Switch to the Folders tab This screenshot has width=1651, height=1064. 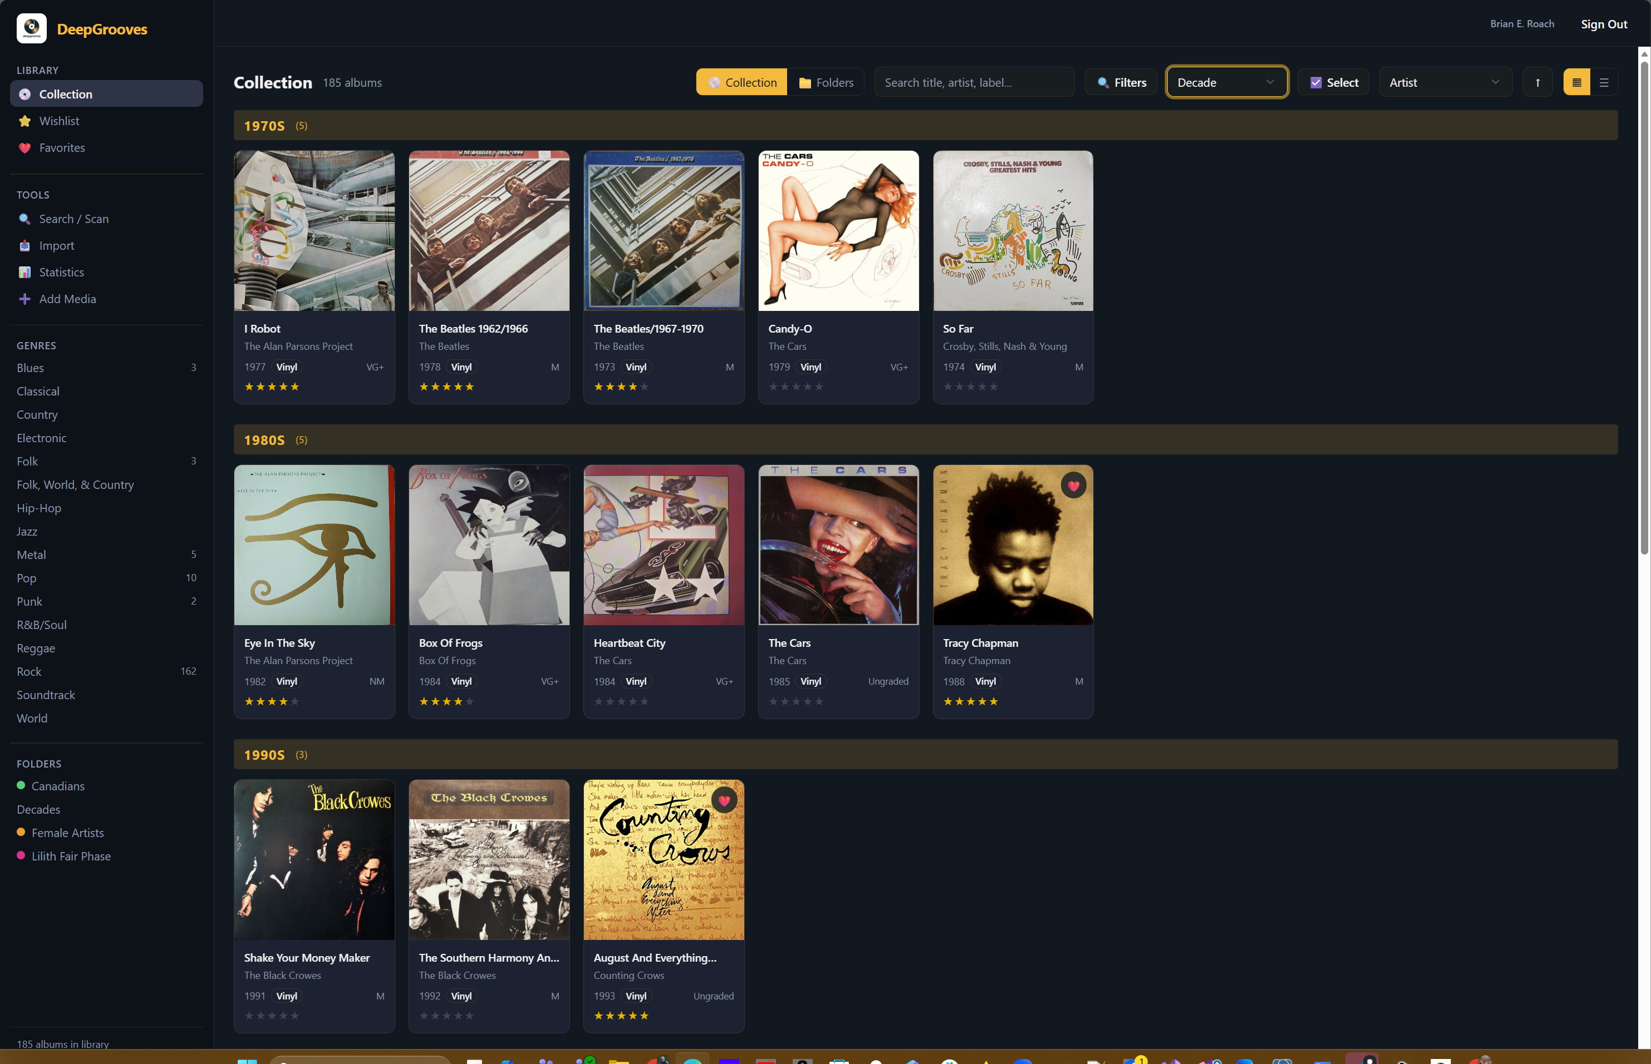click(827, 82)
